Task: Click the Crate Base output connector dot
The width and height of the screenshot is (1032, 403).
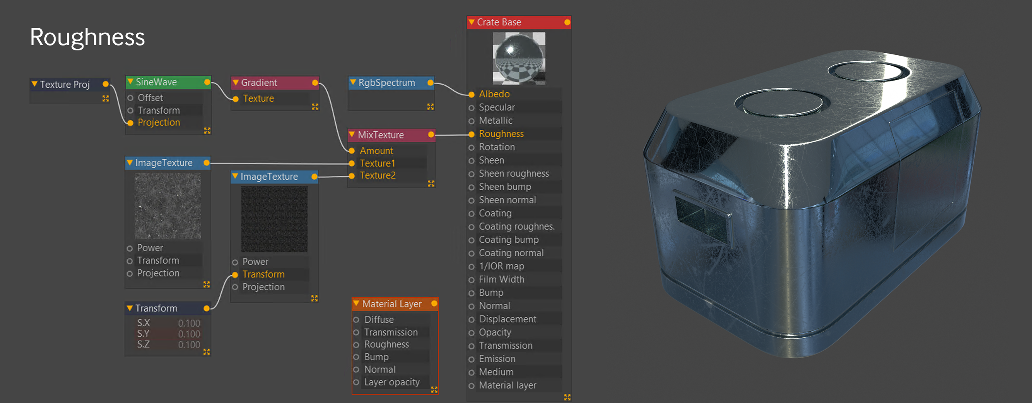Action: coord(567,22)
